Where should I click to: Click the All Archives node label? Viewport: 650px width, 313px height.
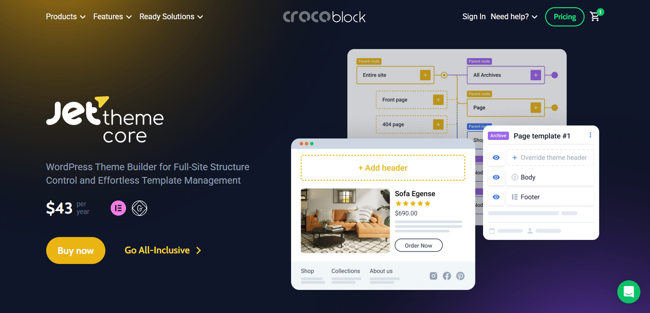pyautogui.click(x=487, y=75)
